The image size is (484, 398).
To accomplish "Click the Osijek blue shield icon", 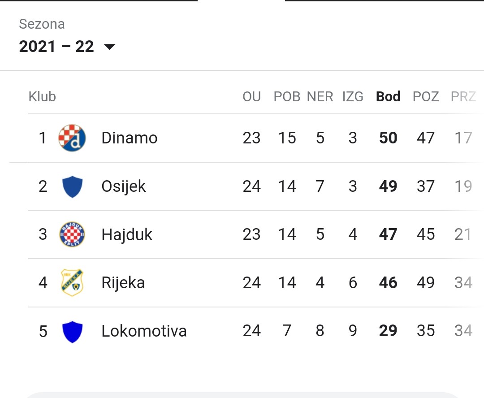I will click(72, 186).
